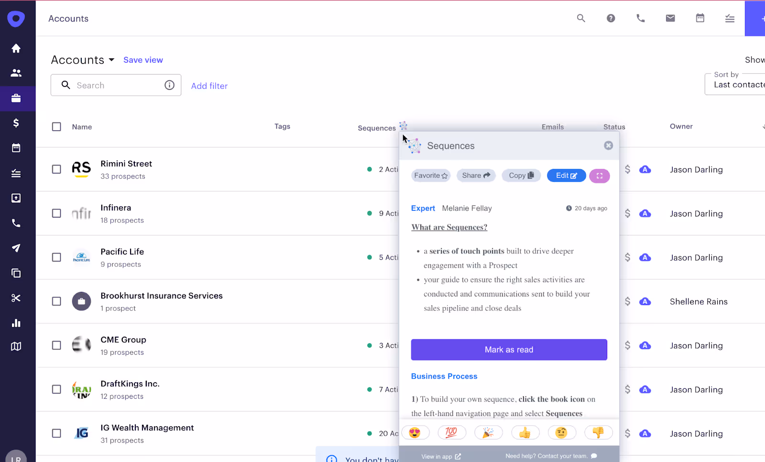Click the Outreach logo at top left
Screen dimensions: 765x462
pos(16,19)
